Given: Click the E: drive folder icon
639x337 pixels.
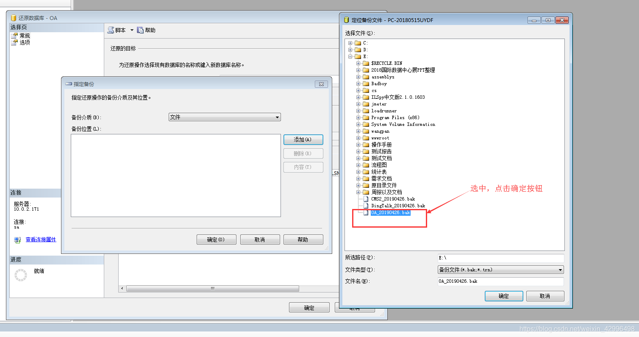Looking at the screenshot, I should [358, 56].
